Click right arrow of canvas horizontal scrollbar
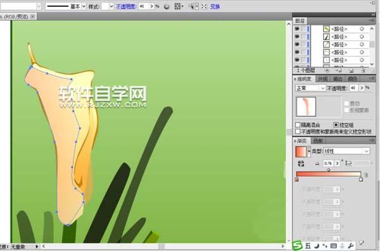380x251 pixels. (x=282, y=246)
